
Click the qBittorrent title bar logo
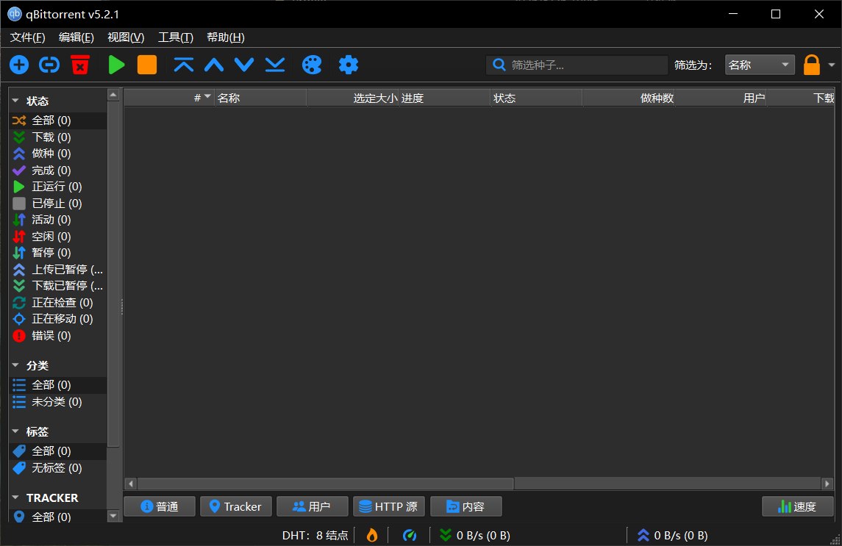point(15,14)
